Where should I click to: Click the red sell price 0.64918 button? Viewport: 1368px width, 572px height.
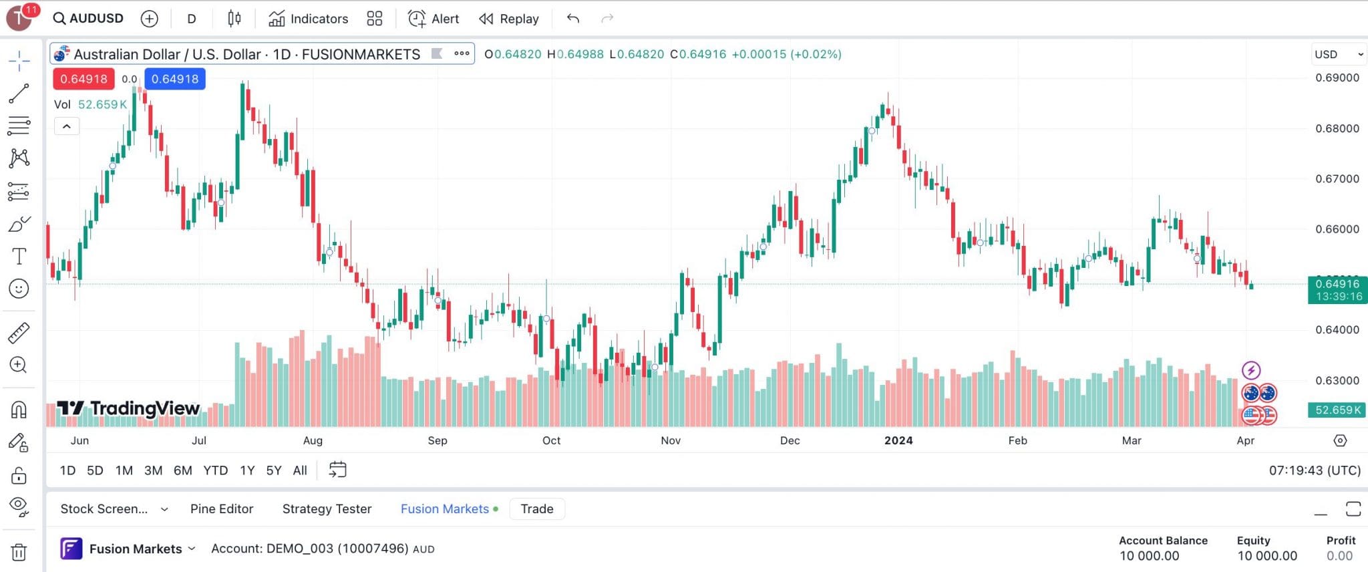pos(83,79)
